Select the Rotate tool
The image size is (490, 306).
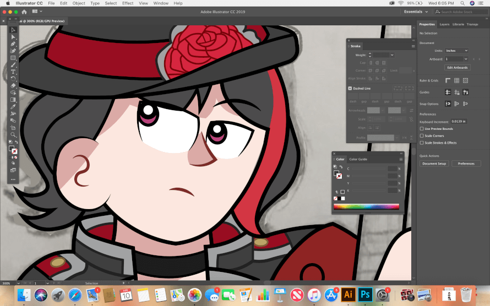(x=13, y=79)
